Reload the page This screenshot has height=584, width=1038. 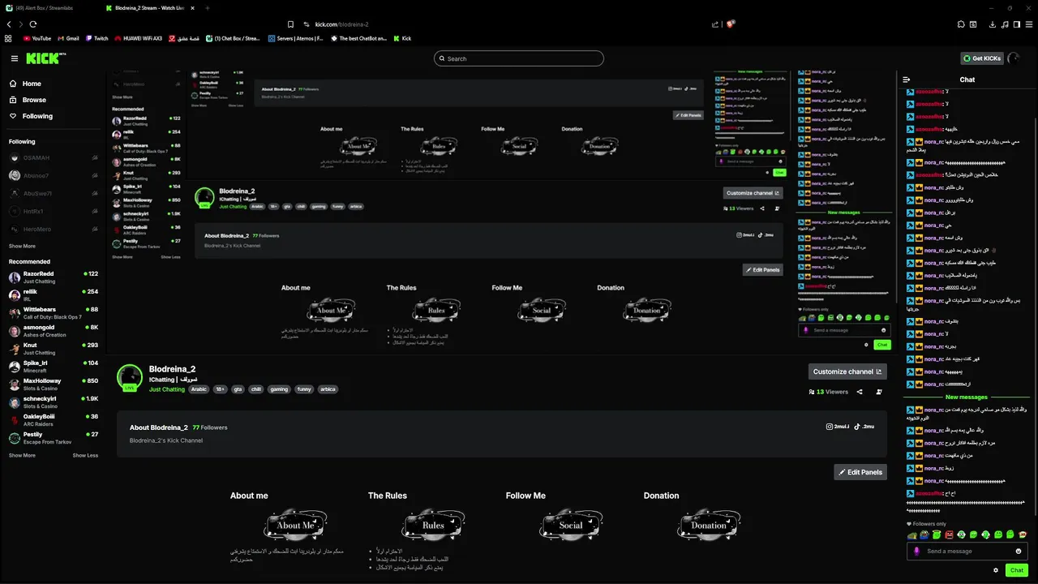click(x=33, y=24)
